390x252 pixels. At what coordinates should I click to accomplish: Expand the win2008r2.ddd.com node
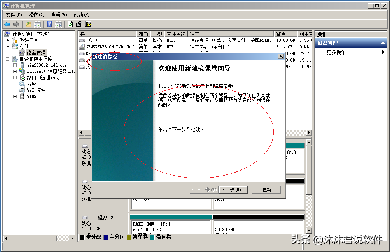tap(15, 65)
